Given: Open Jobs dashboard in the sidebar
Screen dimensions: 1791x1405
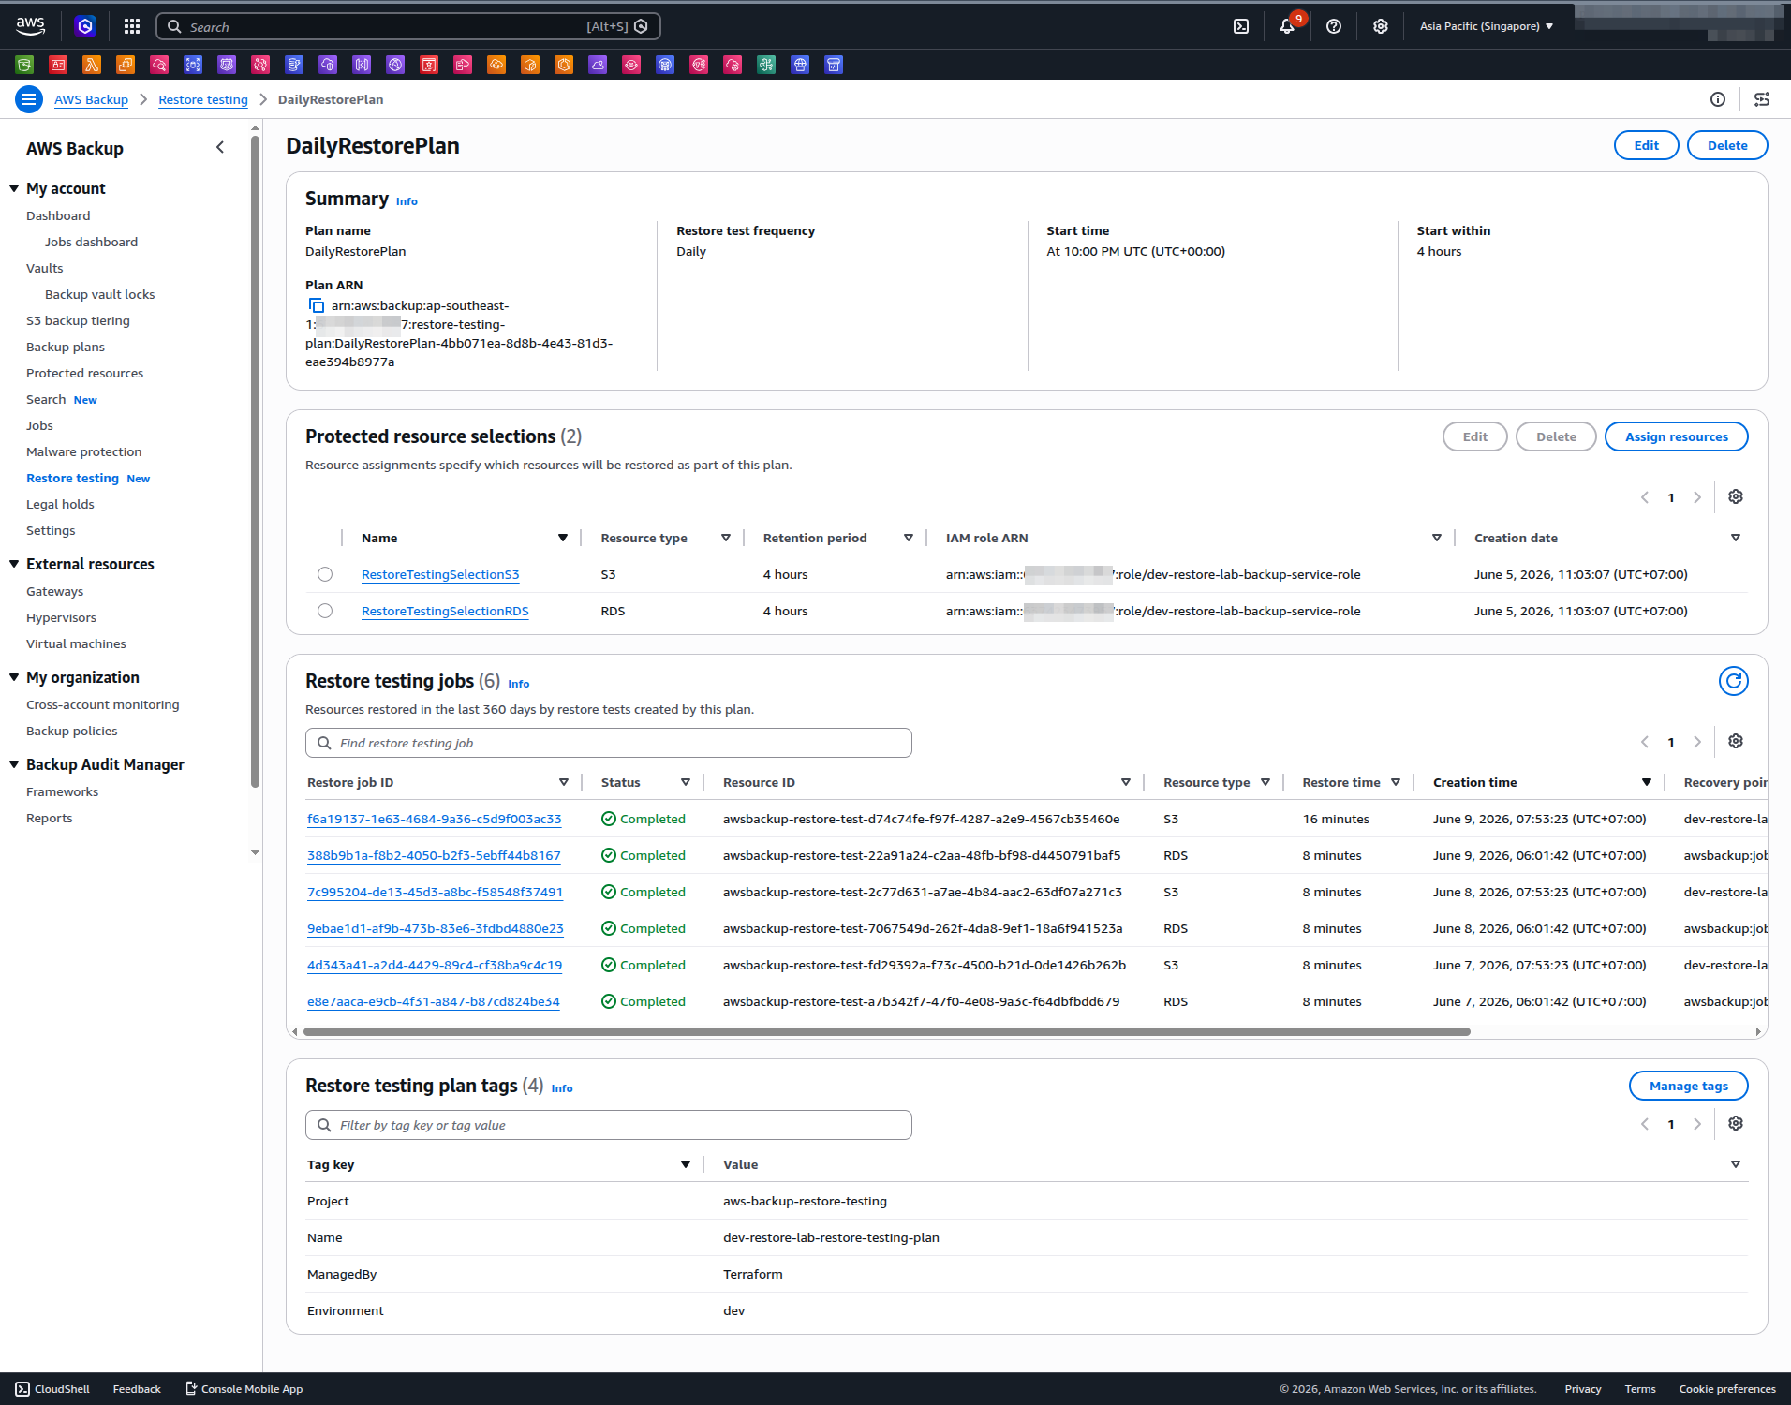Looking at the screenshot, I should point(91,242).
